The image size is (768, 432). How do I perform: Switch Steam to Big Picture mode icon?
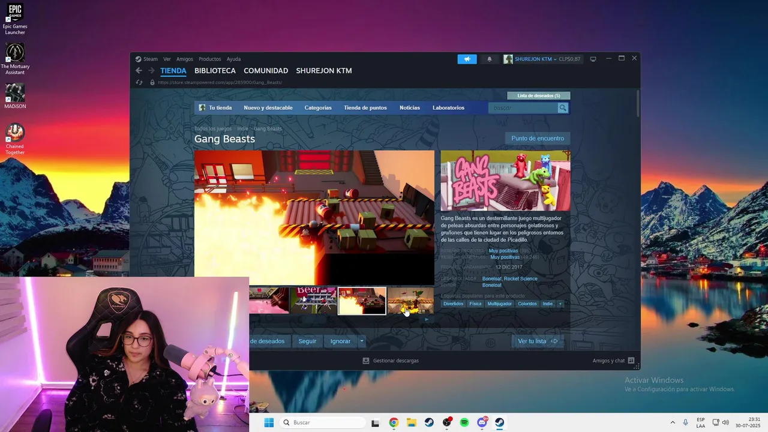[x=593, y=59]
